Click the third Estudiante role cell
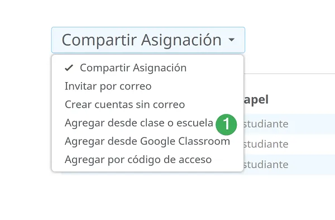Image resolution: width=335 pixels, height=220 pixels. click(x=266, y=165)
